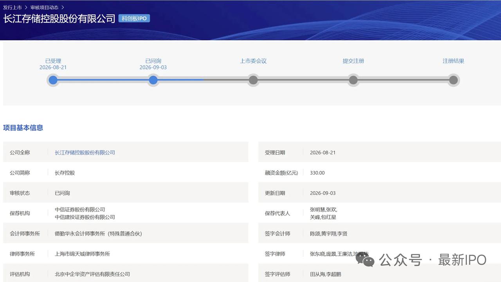Click the 提交注册 stage label
501x282 pixels.
coord(353,61)
